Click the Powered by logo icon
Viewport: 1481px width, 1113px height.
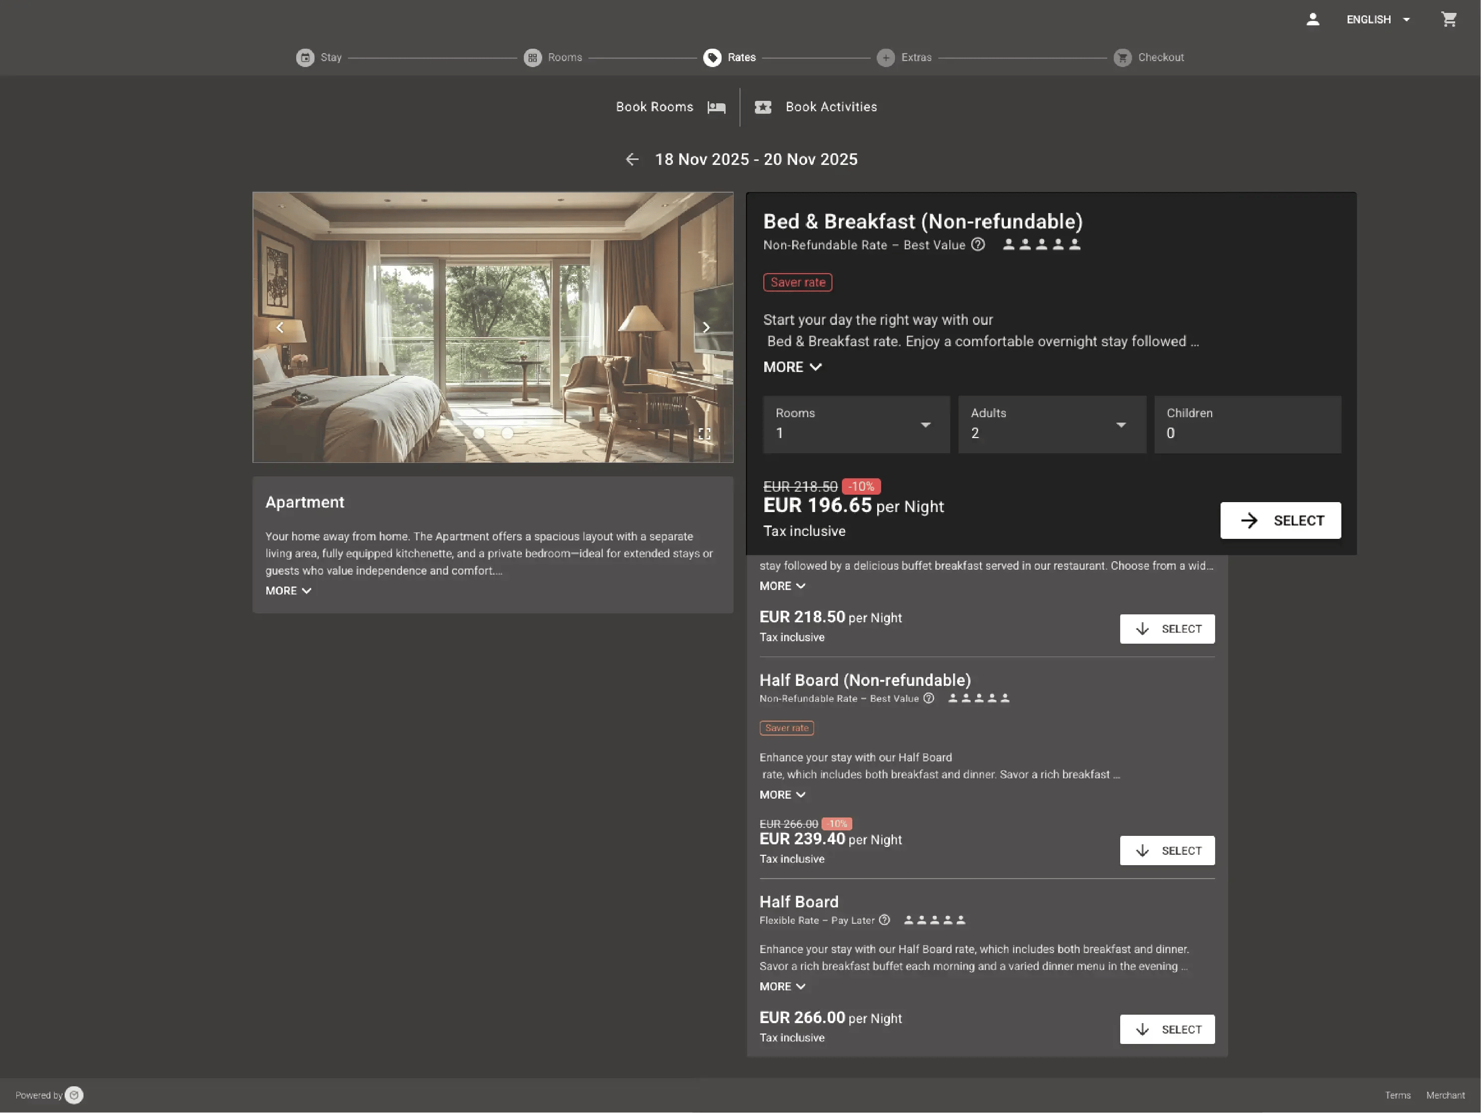tap(75, 1095)
